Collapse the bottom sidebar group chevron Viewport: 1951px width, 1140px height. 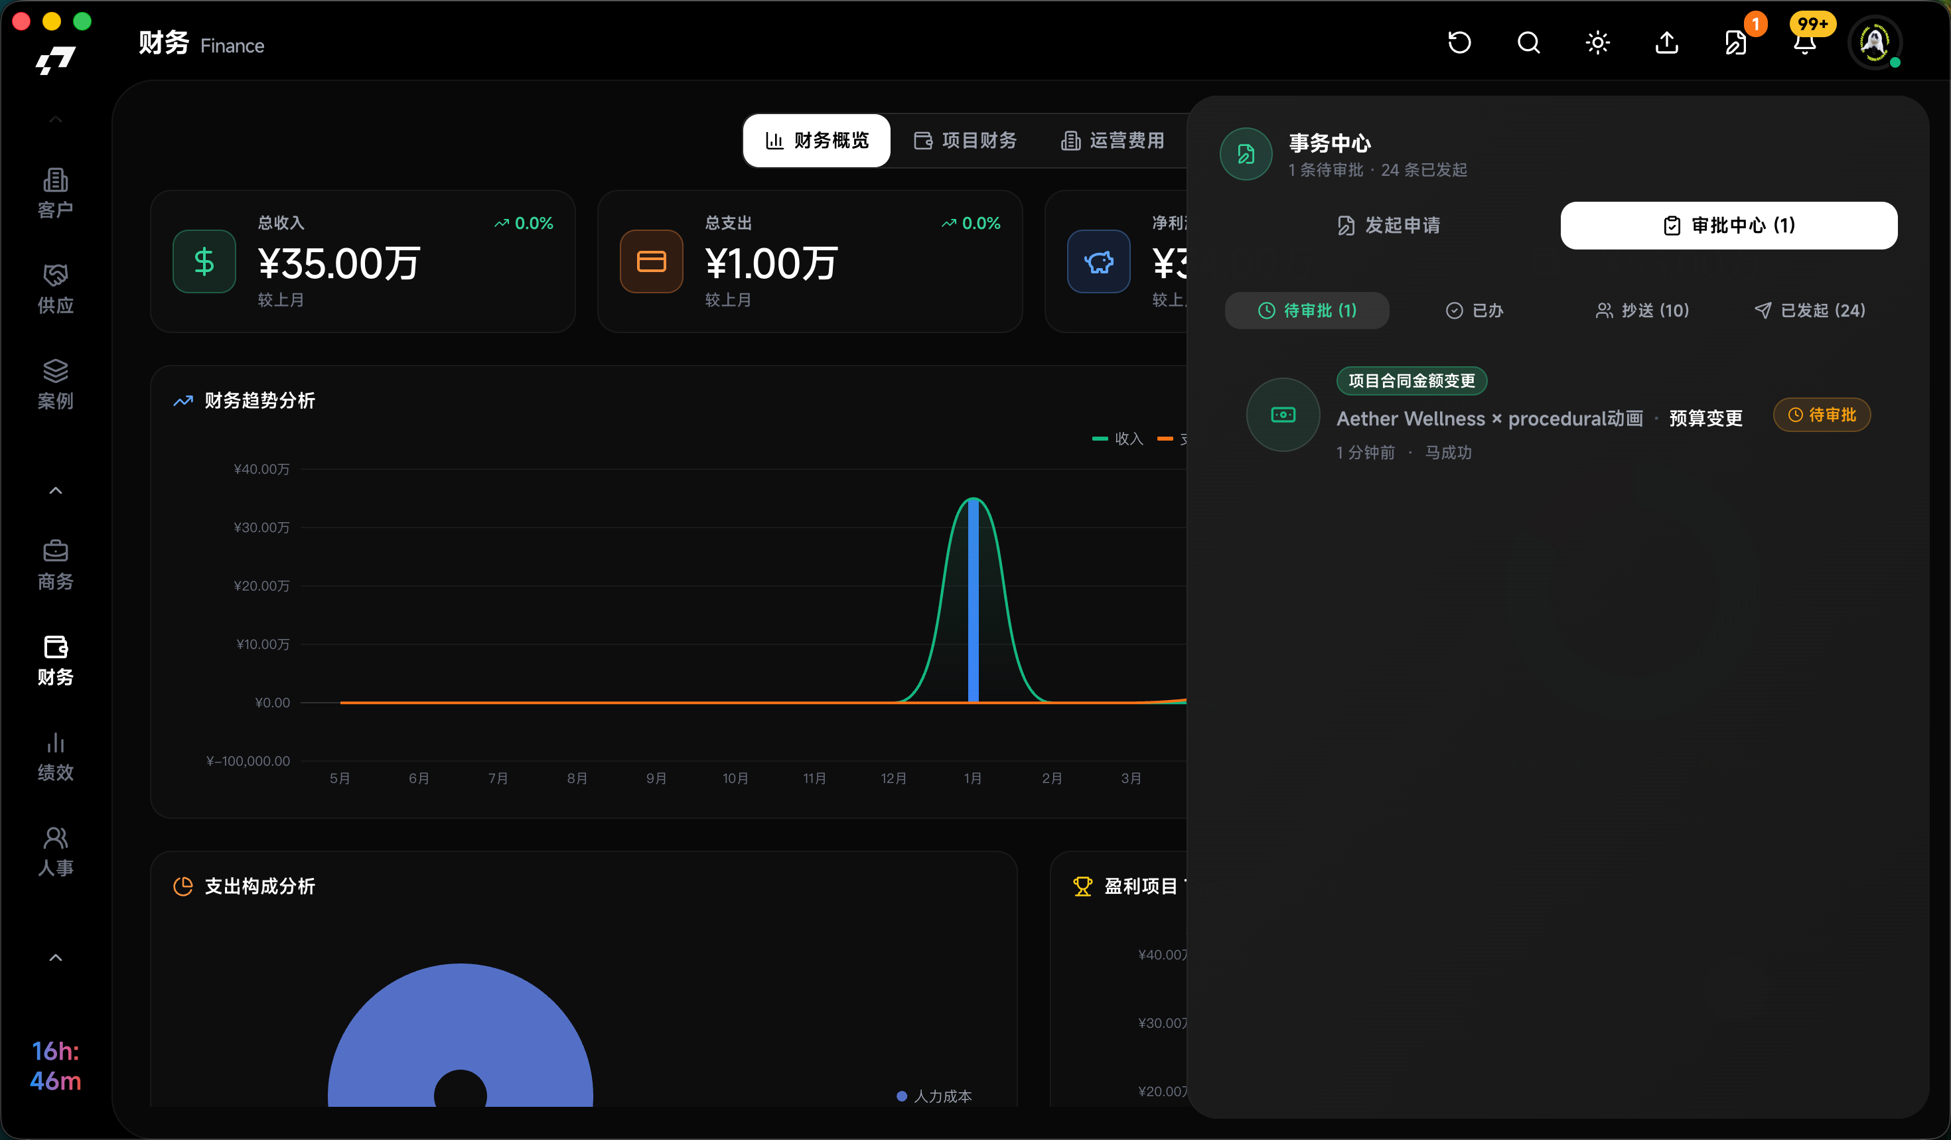(56, 958)
